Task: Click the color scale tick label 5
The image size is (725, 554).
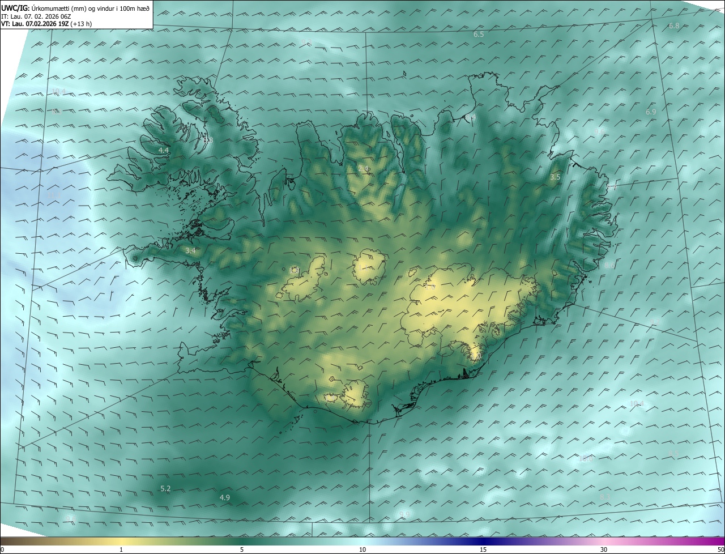Action: coord(242,549)
